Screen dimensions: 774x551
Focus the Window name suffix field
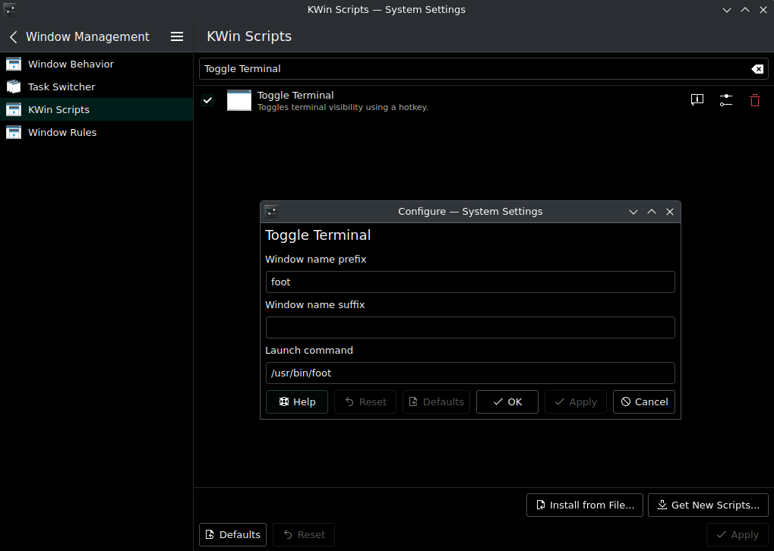point(470,328)
